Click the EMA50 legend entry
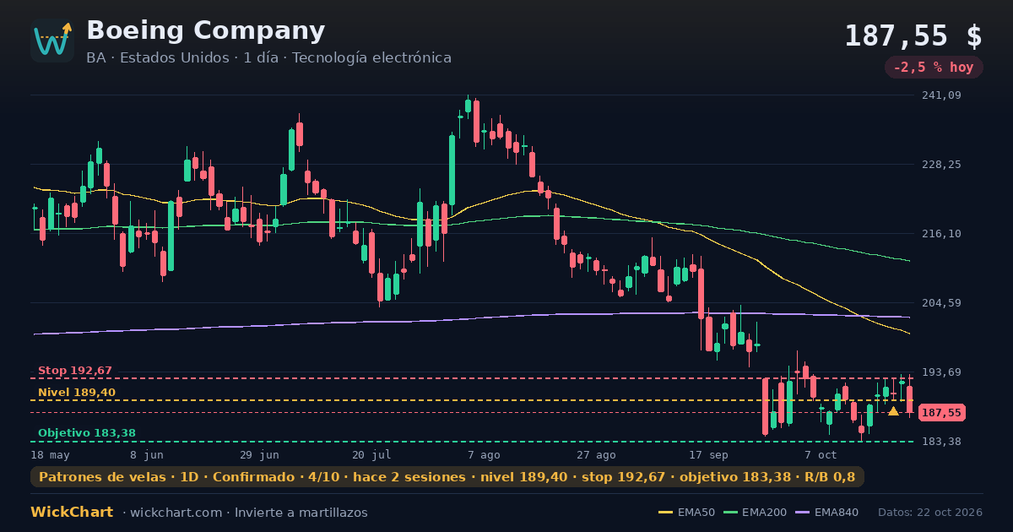The width and height of the screenshot is (1013, 532). [686, 513]
